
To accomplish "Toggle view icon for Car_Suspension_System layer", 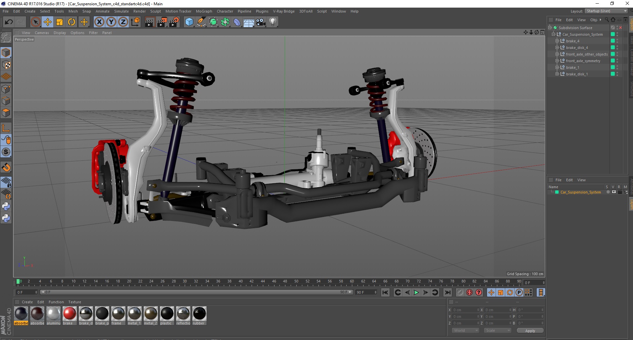I will 614,192.
